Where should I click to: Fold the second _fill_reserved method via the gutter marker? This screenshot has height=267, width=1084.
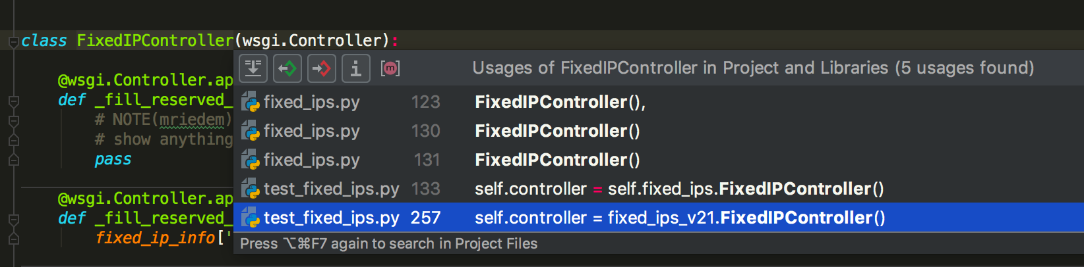pos(13,220)
